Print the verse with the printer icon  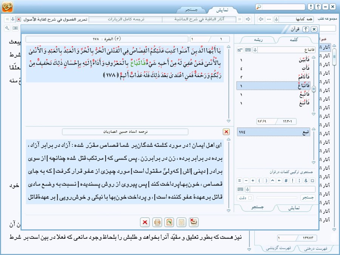pyautogui.click(x=157, y=222)
